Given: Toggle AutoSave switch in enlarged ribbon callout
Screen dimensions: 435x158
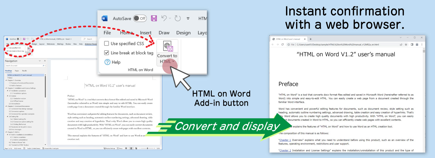Looking at the screenshot, I should (140, 18).
